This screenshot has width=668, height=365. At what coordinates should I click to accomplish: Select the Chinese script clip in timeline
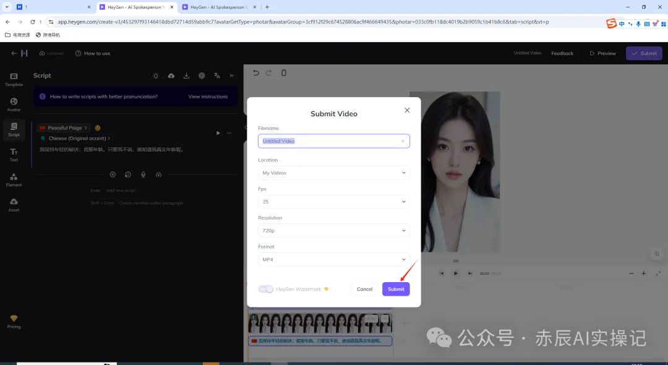pos(320,341)
